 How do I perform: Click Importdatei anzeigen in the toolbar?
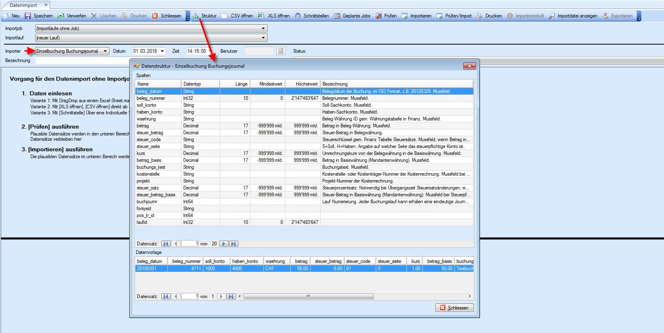coord(573,16)
